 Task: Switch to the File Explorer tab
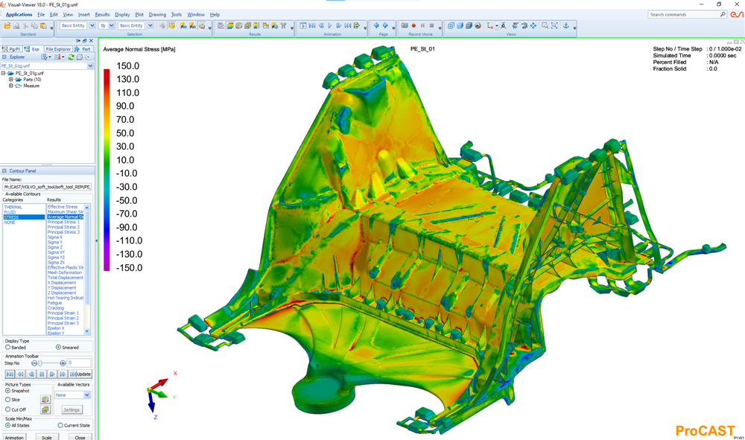pyautogui.click(x=59, y=49)
